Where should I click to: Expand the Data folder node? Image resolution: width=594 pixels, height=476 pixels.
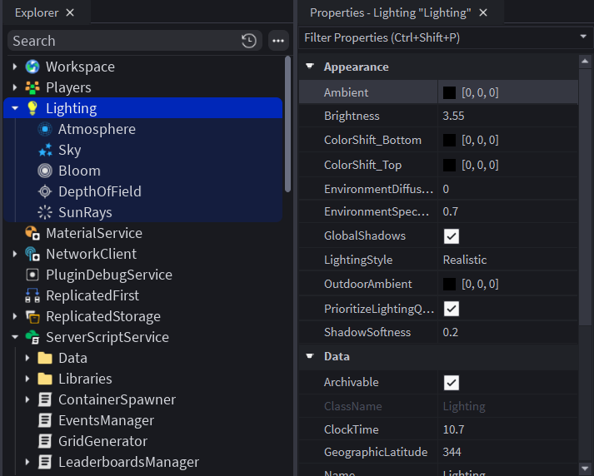pos(27,358)
